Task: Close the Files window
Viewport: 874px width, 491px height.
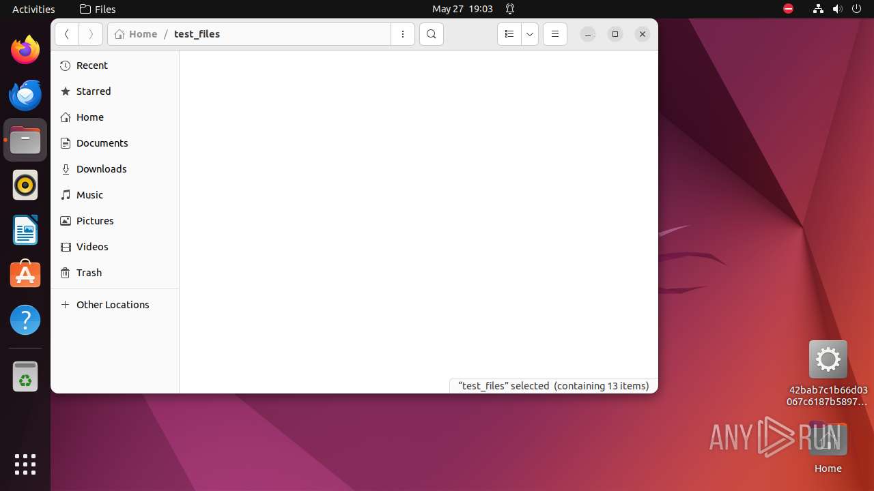Action: (643, 34)
